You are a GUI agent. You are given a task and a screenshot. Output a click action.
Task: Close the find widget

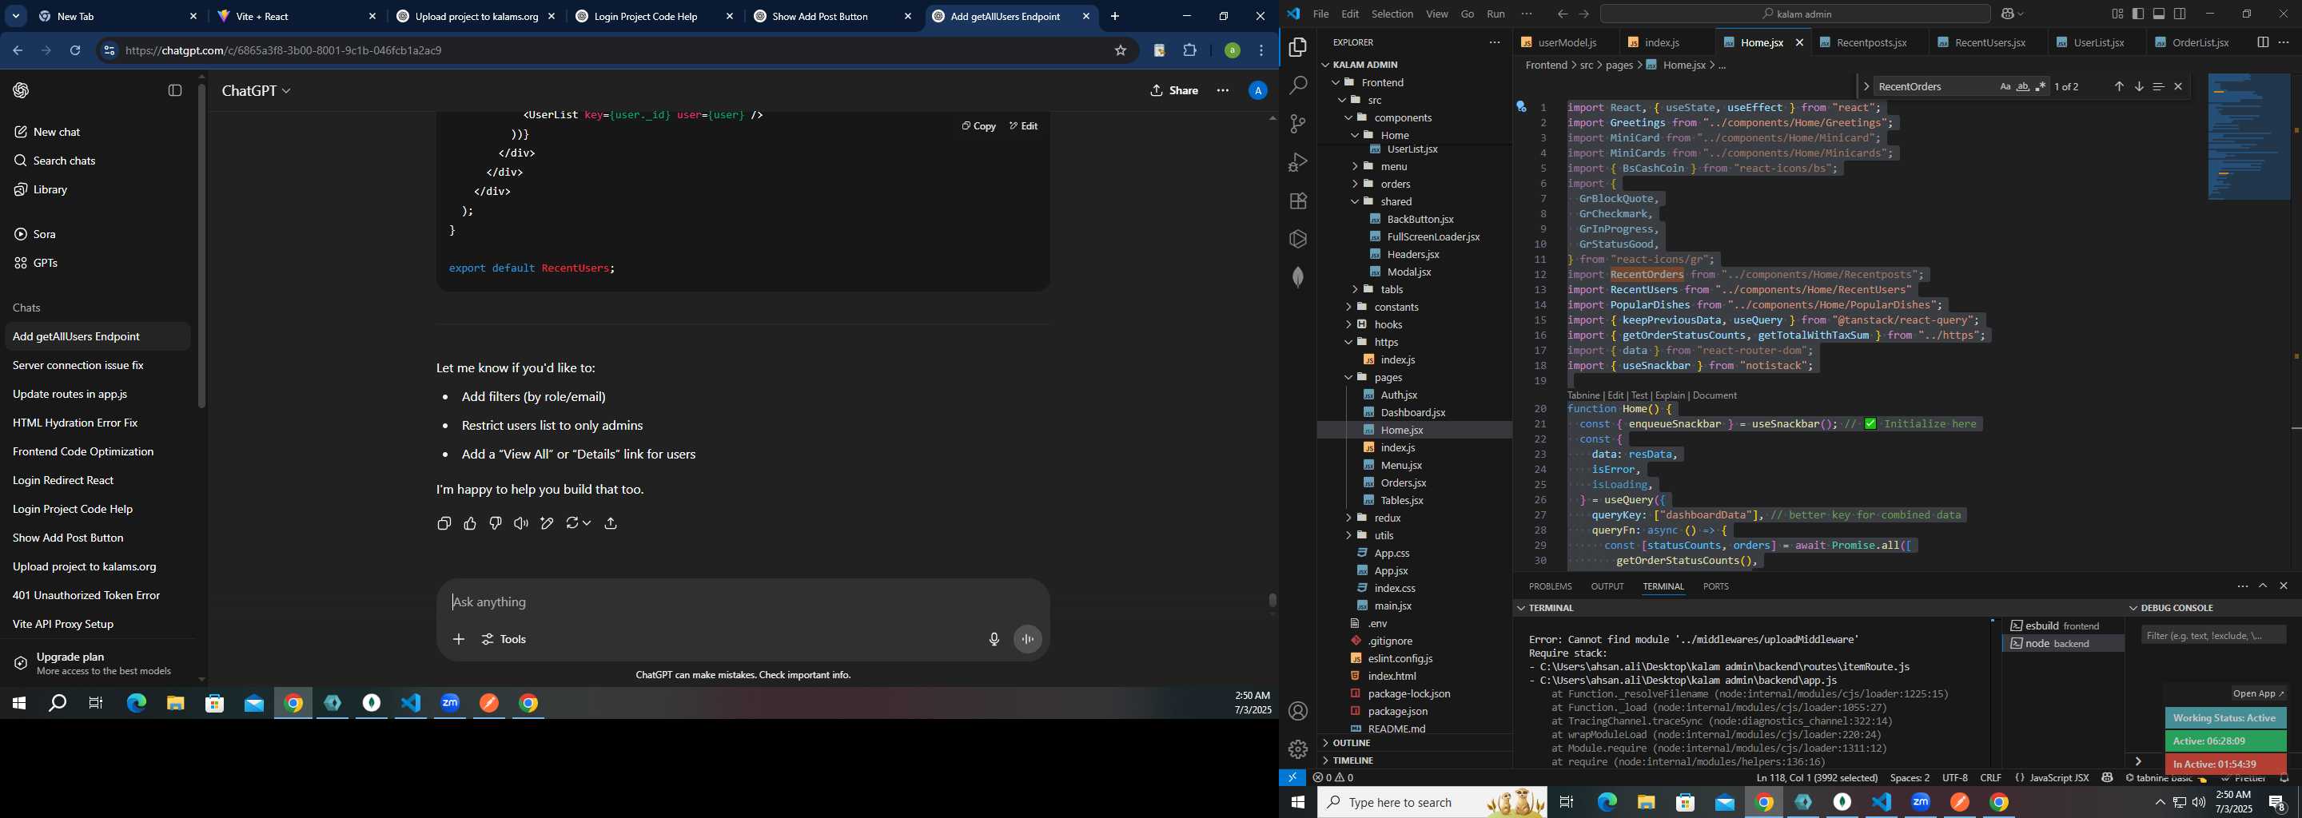click(x=2178, y=86)
